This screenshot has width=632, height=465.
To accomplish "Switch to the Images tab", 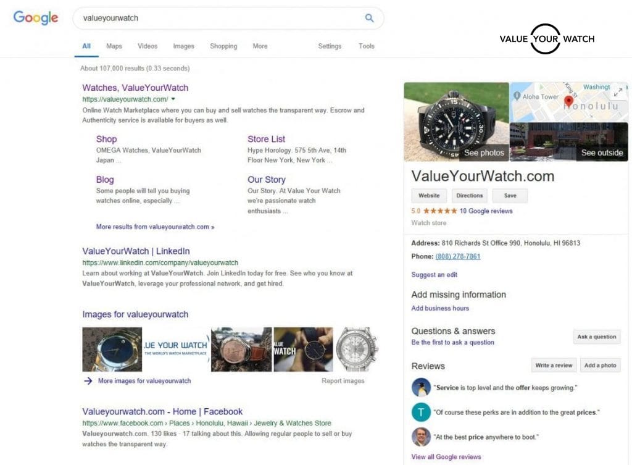I will point(183,46).
